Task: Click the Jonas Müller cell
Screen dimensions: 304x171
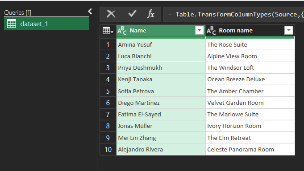Action: 161,126
